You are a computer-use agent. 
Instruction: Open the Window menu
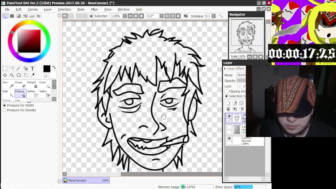pos(124,9)
